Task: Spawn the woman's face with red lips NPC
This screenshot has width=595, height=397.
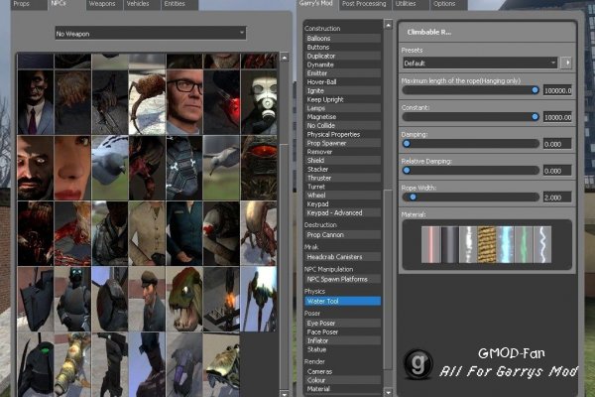Action: click(x=72, y=168)
